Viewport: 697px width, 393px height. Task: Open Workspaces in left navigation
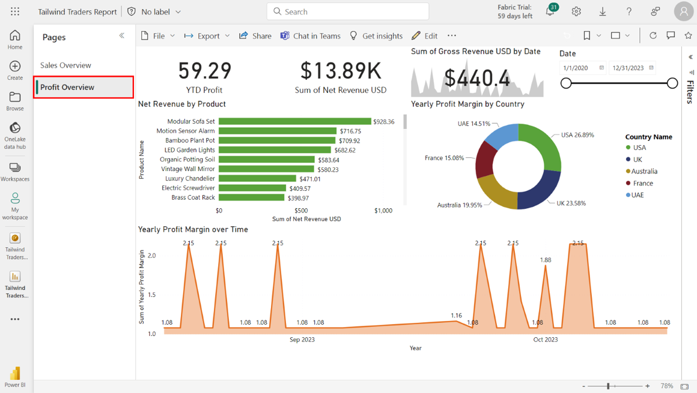(x=15, y=172)
